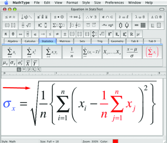Switch to the Algebra tab

pyautogui.click(x=13, y=41)
